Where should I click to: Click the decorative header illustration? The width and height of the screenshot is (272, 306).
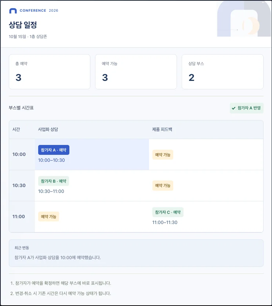(244, 19)
